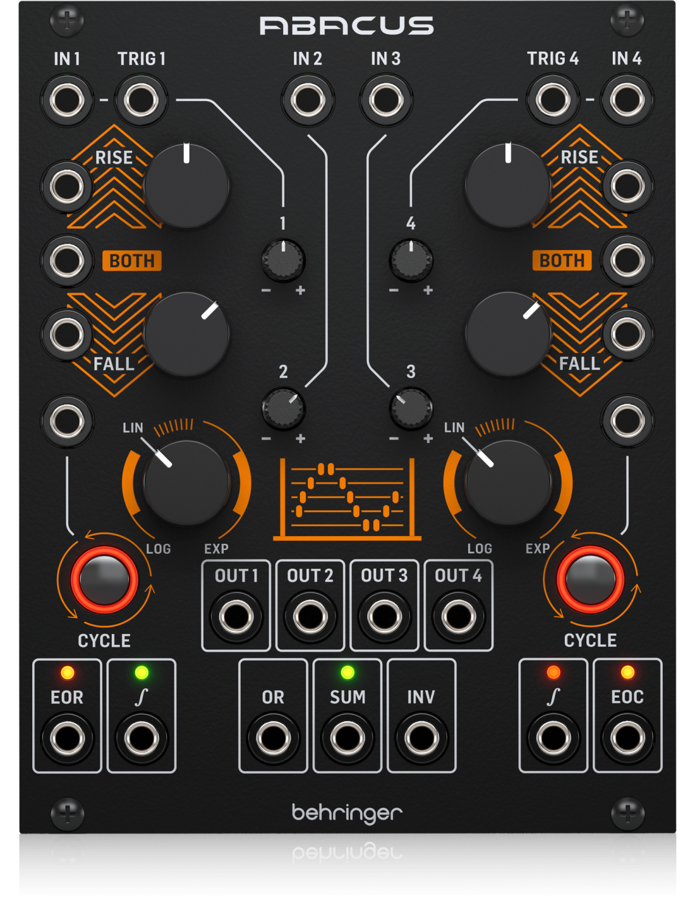The width and height of the screenshot is (695, 898).
Task: Click the channel 1 BOTH CV jack
Action: [x=67, y=260]
